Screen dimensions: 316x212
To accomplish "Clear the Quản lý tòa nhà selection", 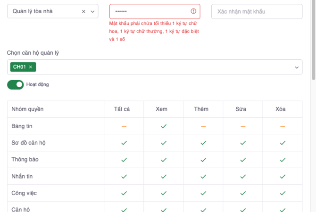I will 83,11.
